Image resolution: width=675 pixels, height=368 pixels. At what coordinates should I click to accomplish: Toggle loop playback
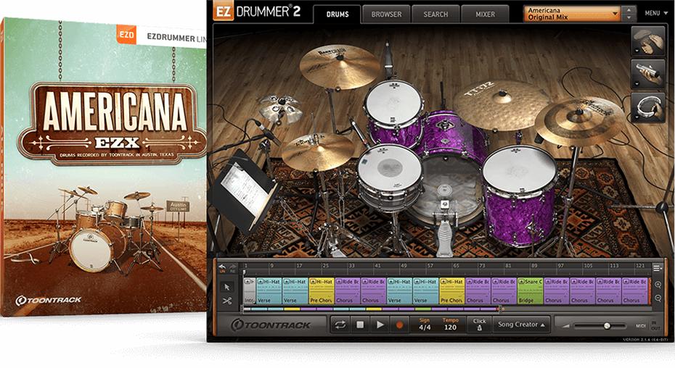(x=340, y=325)
